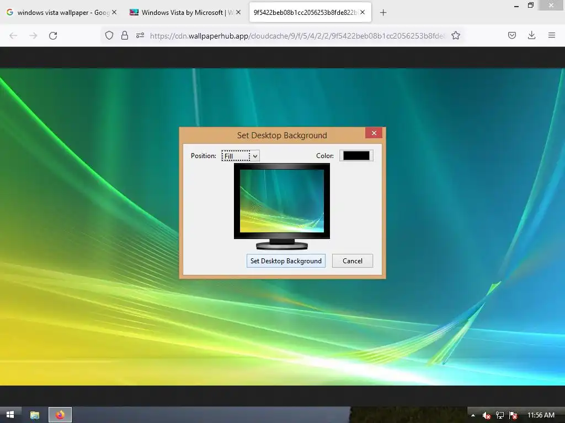Click the 11:56 AM taskbar clock
Viewport: 565px width, 423px height.
[x=541, y=415]
